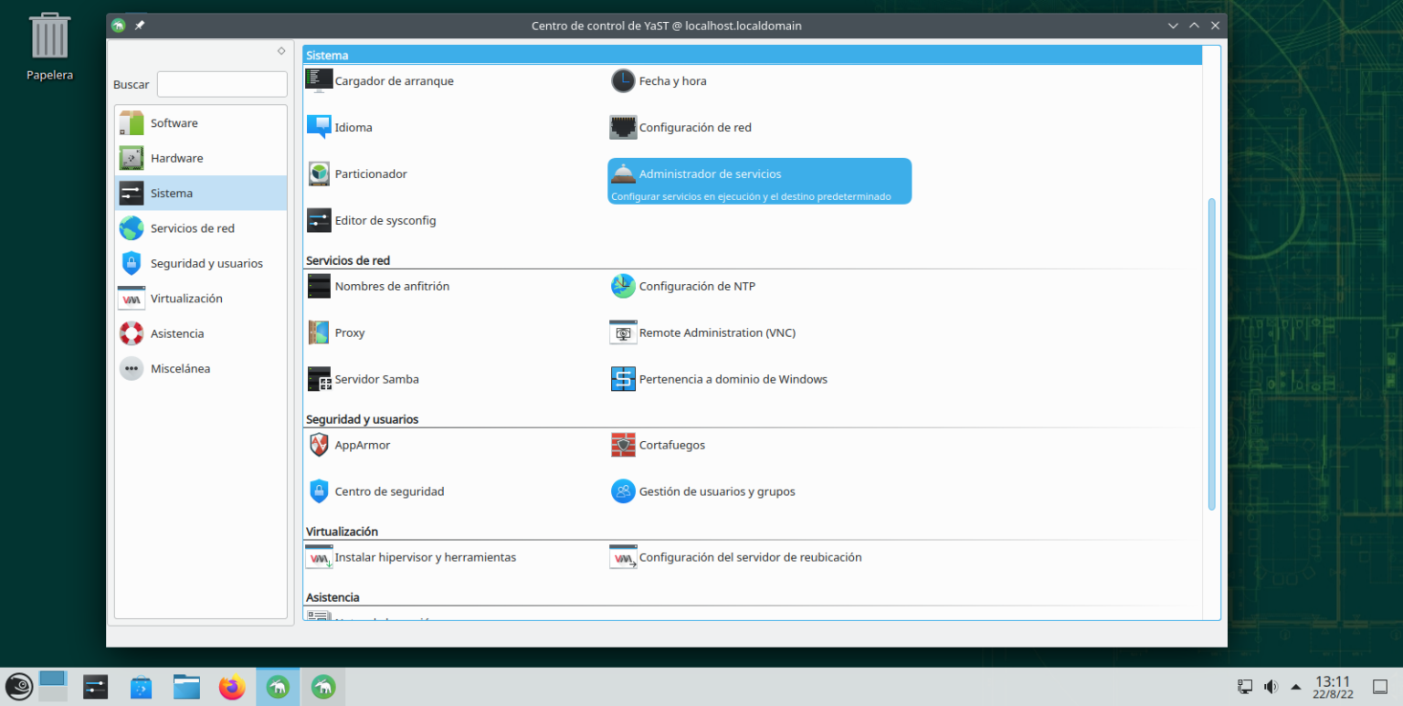
Task: Open Gestión de usuarios y grupos
Action: [717, 490]
